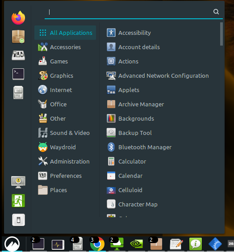
Task: Open the Internet category
Action: click(65, 90)
